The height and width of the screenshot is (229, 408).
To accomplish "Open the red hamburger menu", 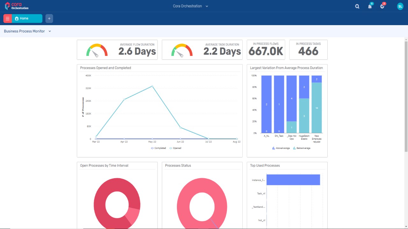I will tap(8, 18).
